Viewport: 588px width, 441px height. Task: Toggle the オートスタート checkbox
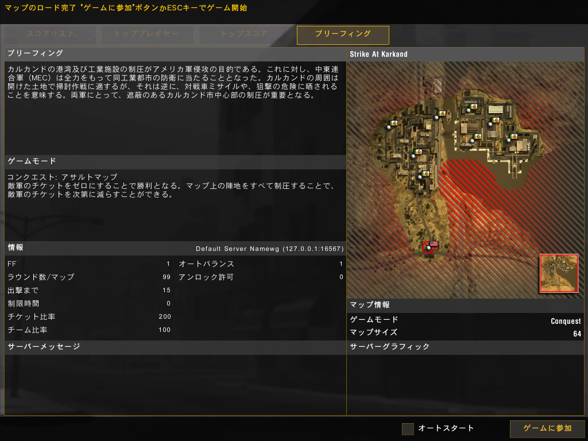click(x=408, y=428)
